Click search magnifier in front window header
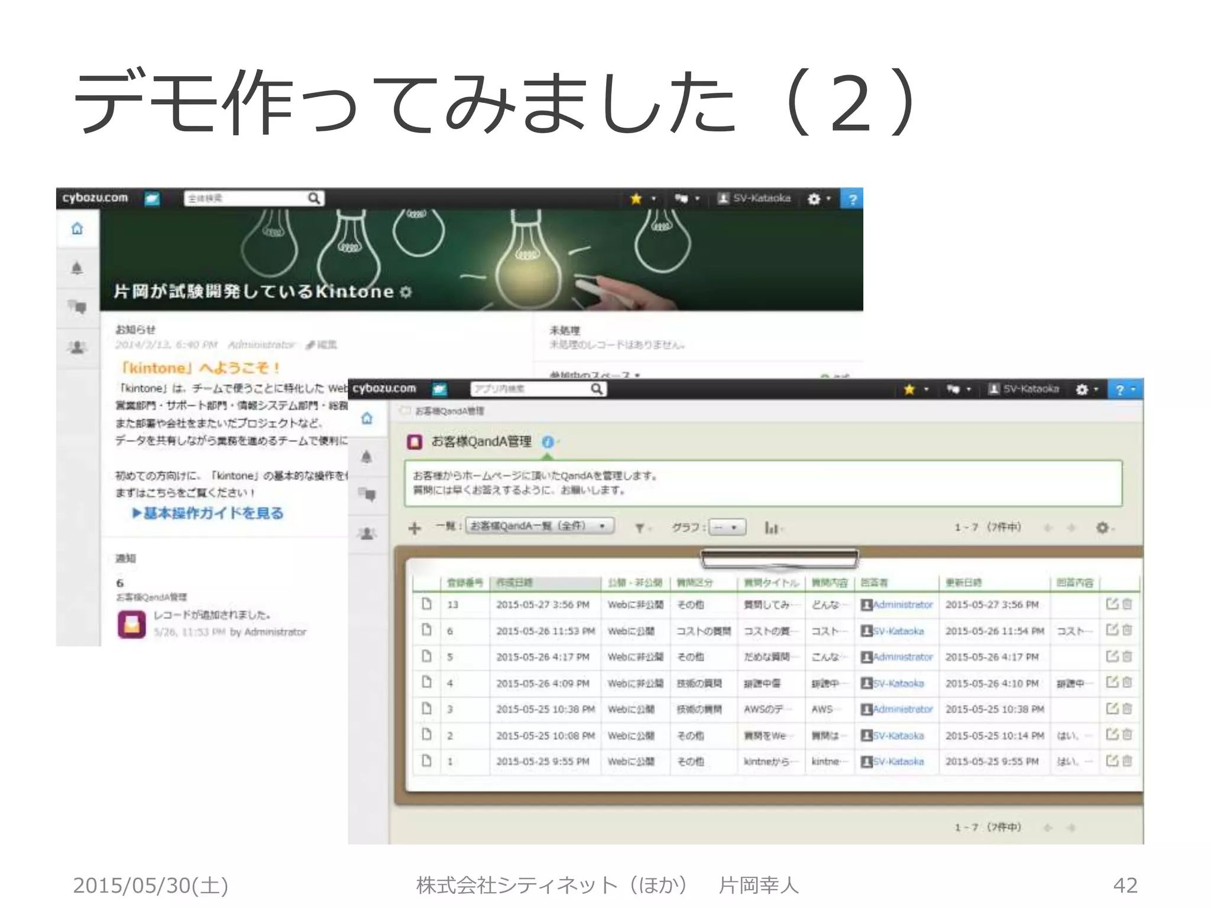This screenshot has width=1211, height=908. (597, 388)
